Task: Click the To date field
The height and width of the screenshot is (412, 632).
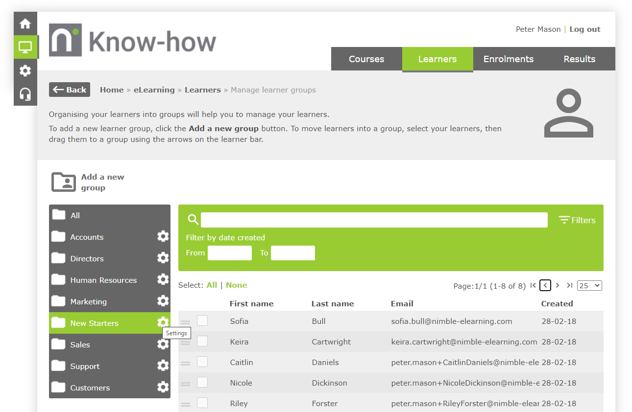Action: [293, 253]
